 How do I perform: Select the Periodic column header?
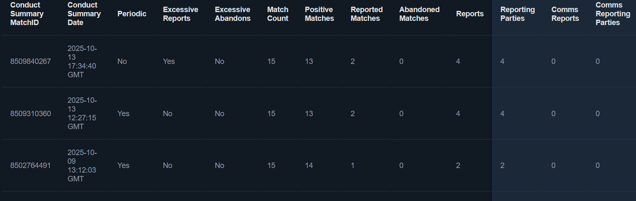coord(132,14)
